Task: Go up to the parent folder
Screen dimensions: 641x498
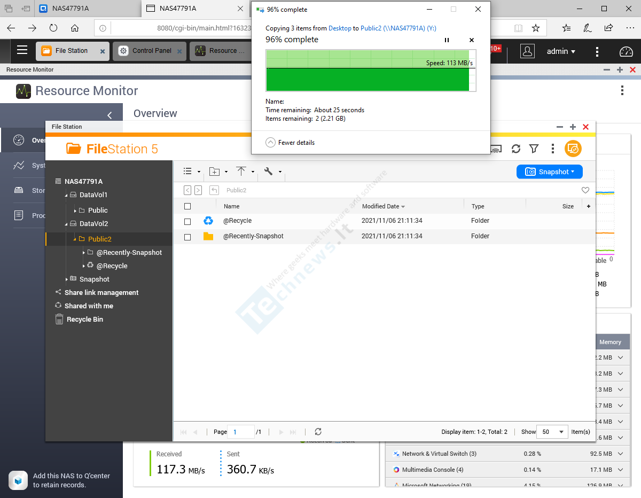Action: (x=214, y=190)
